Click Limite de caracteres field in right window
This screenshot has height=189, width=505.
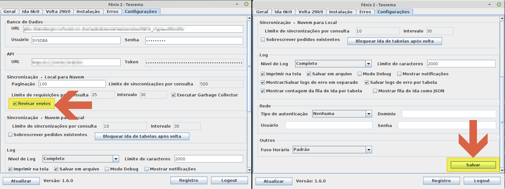point(462,64)
